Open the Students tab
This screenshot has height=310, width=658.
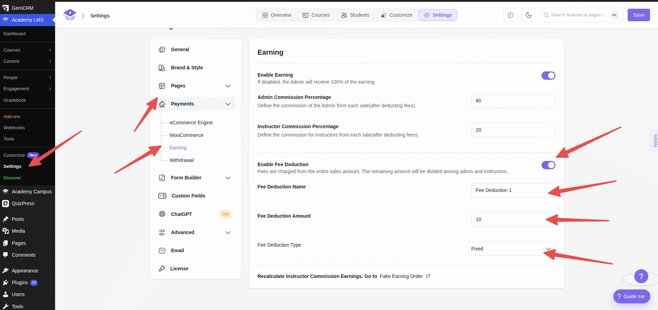coord(355,15)
